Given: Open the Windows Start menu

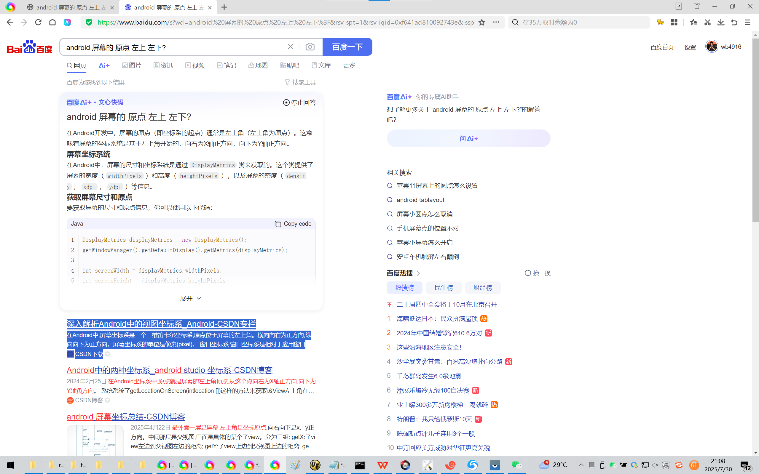Looking at the screenshot, I should tap(11, 465).
